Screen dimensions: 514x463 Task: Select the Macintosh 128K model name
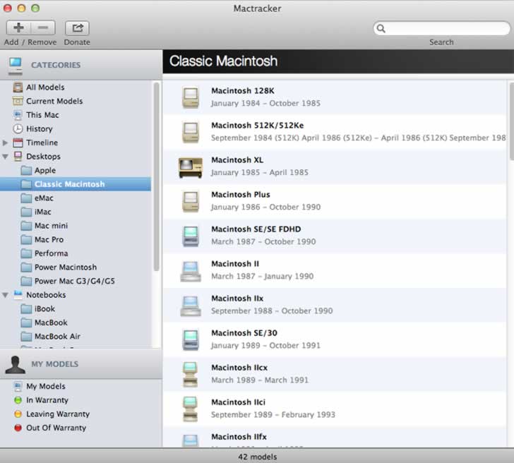pyautogui.click(x=243, y=91)
